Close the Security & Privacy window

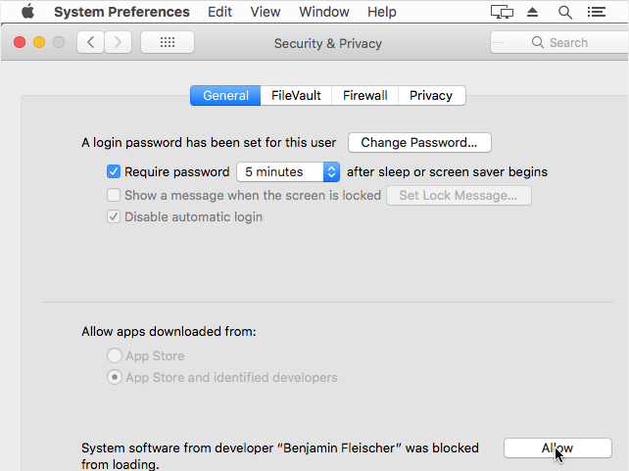(20, 42)
